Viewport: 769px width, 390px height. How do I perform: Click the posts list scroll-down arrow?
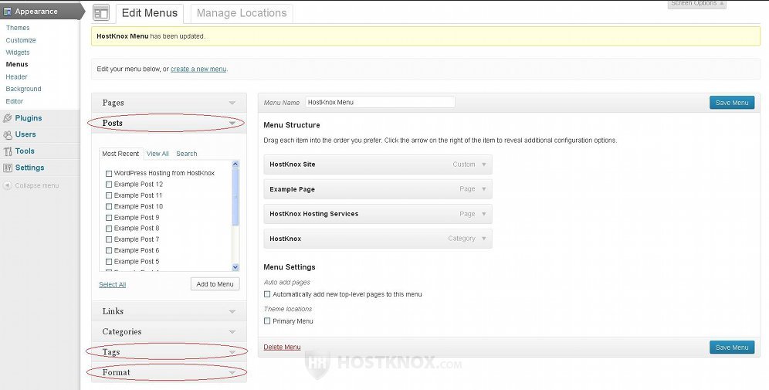(235, 267)
